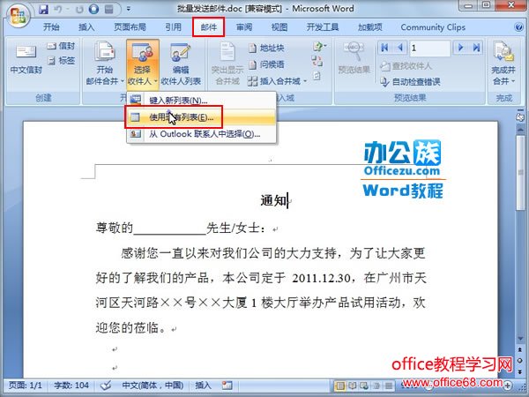529x397 pixels.
Task: Undo the last action in quick access toolbar
Action: (x=57, y=9)
